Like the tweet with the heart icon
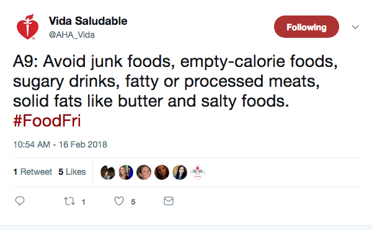Image resolution: width=372 pixels, height=230 pixels. pyautogui.click(x=119, y=201)
